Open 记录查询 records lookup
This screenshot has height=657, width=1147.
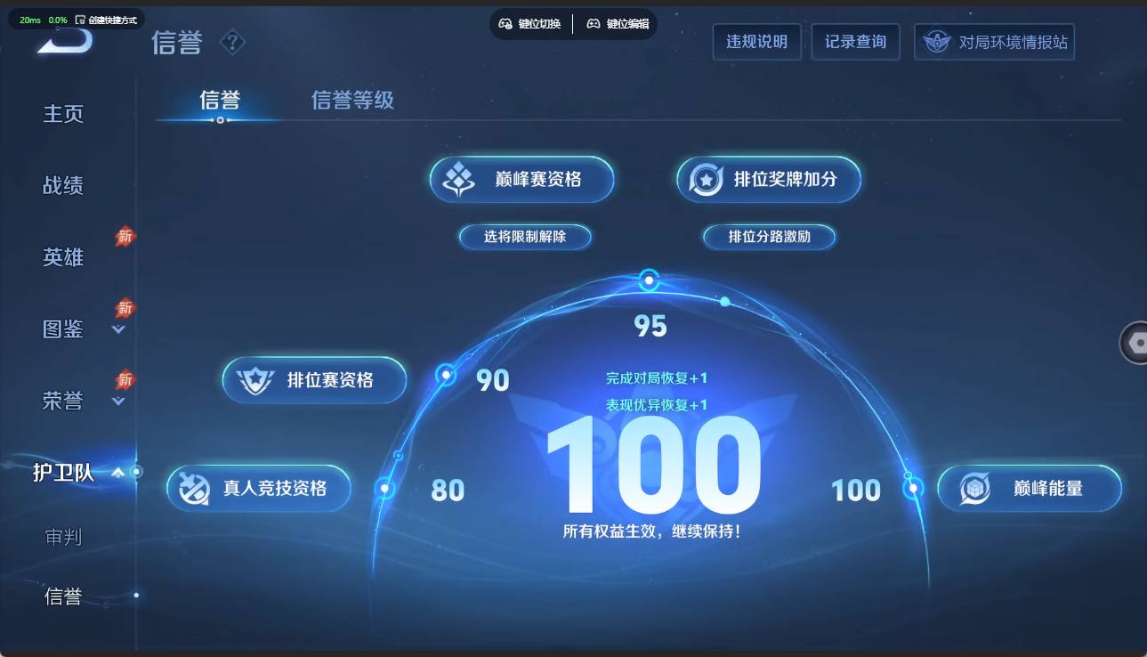pos(855,42)
